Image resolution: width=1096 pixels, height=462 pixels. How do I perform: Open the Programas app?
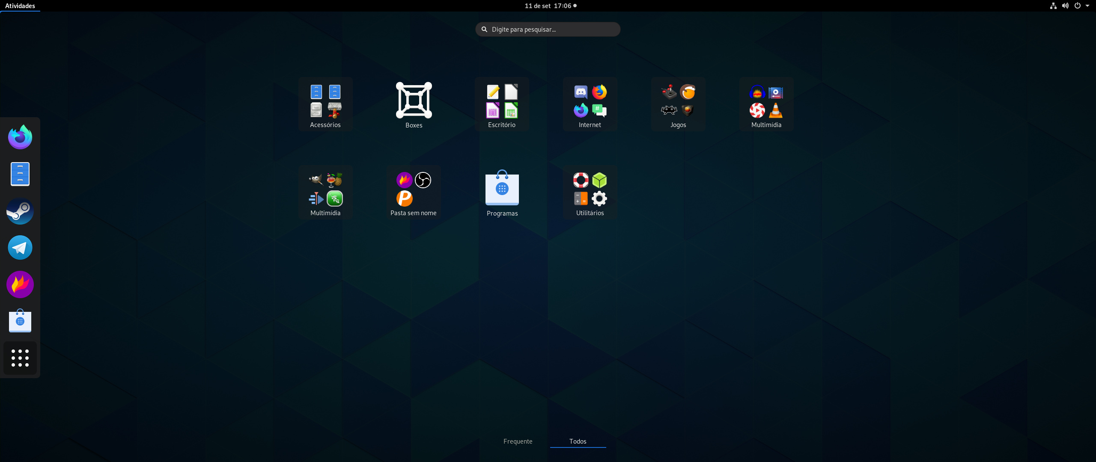[502, 193]
